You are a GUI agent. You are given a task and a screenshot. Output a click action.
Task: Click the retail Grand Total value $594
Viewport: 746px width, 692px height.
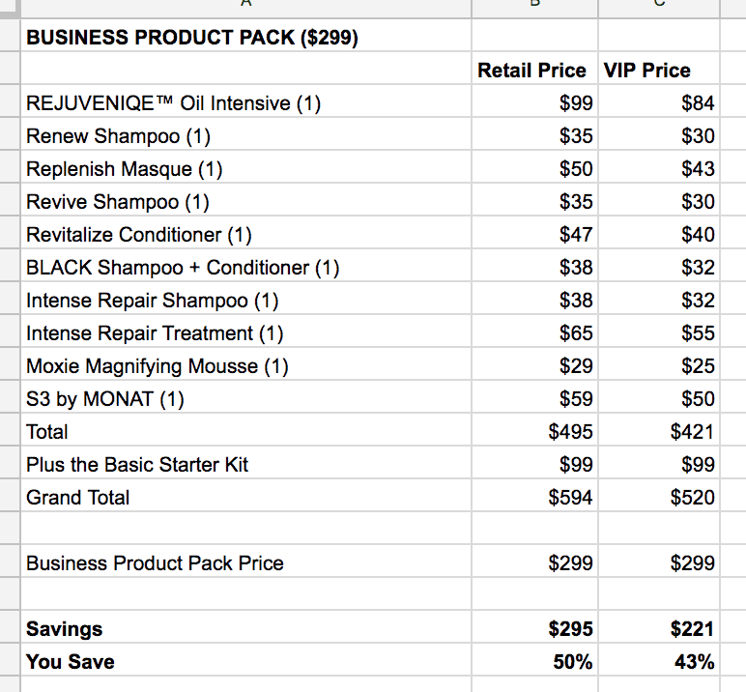(x=571, y=498)
